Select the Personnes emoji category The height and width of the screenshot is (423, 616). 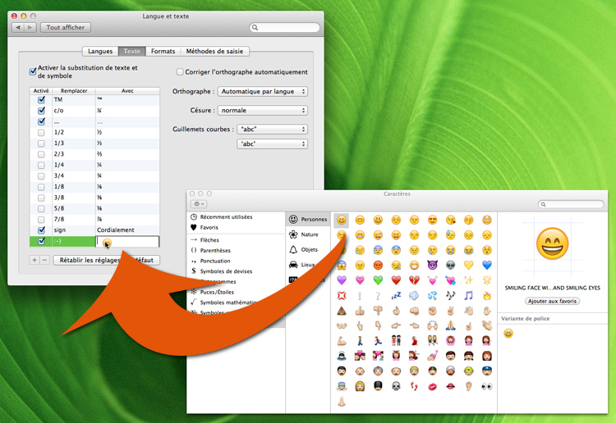coord(307,220)
